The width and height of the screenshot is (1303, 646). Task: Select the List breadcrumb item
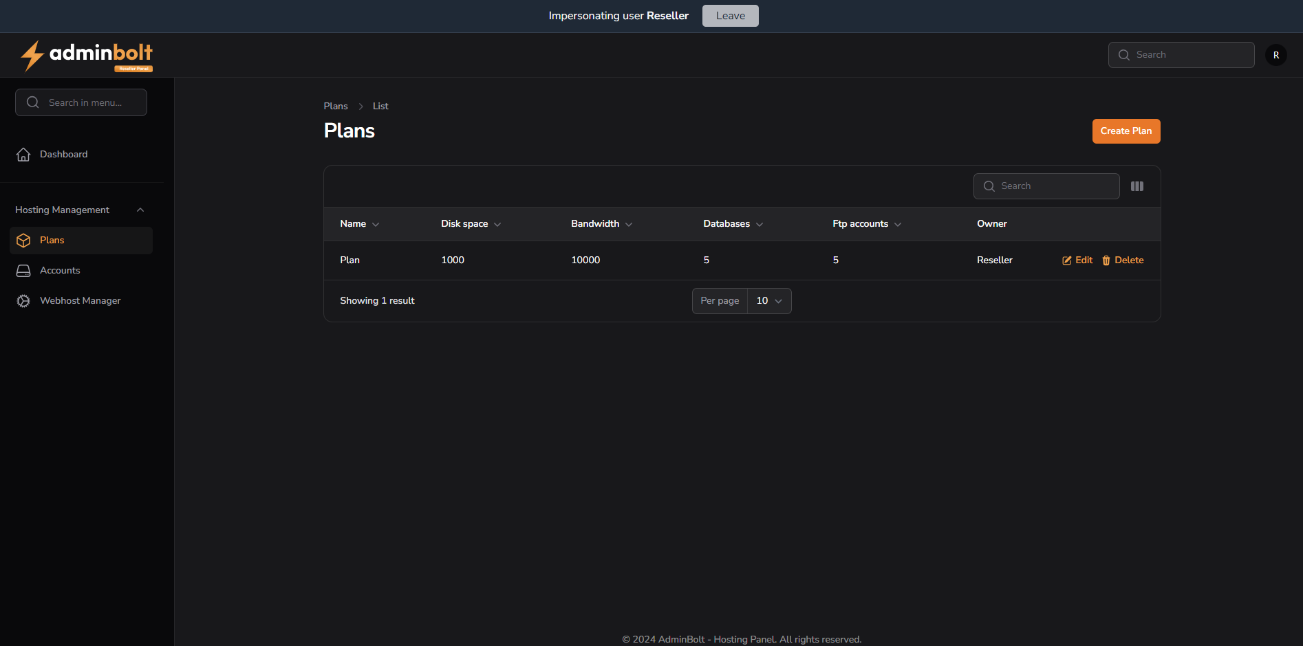click(380, 106)
